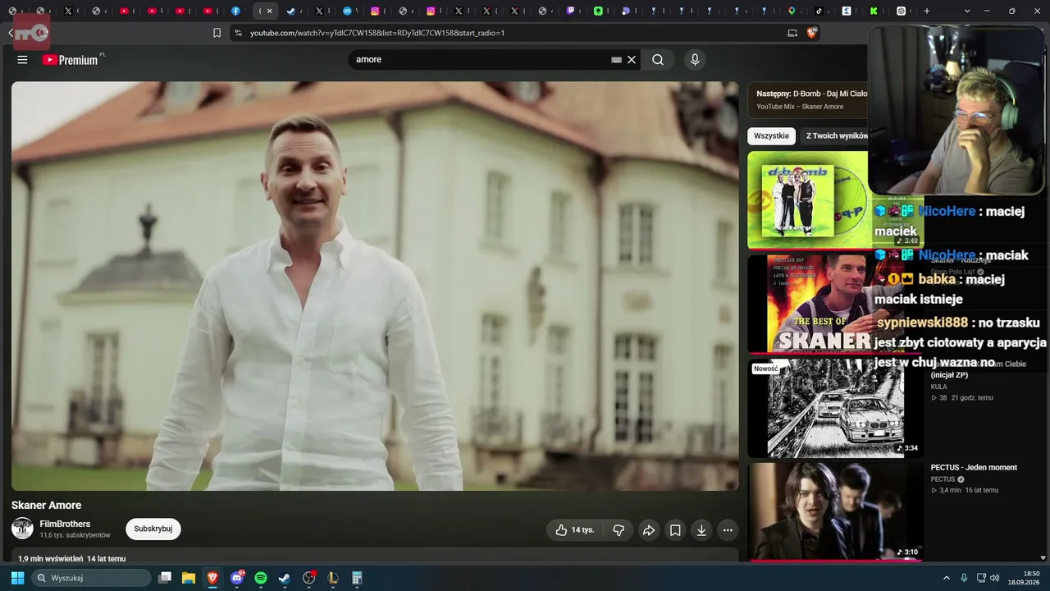Open Spotify from the Windows taskbar
The width and height of the screenshot is (1050, 591).
click(261, 578)
